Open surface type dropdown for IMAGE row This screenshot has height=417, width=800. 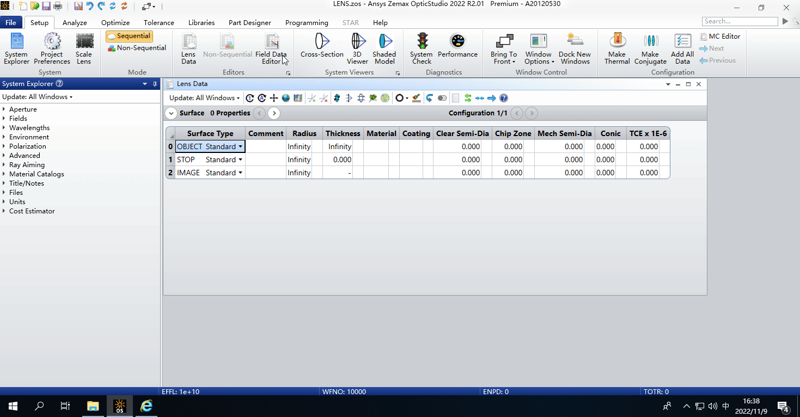point(240,173)
